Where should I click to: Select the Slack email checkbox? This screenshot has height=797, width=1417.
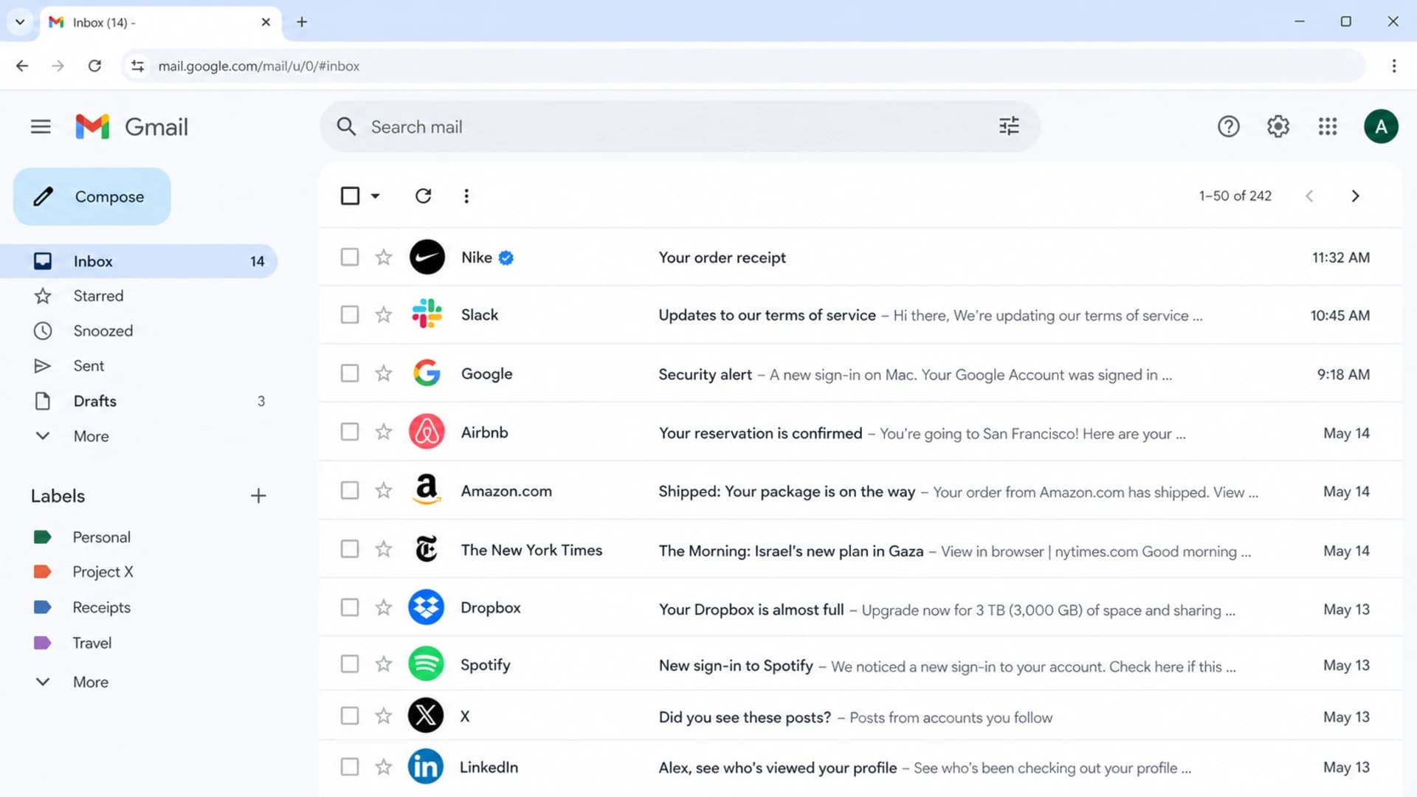tap(350, 315)
